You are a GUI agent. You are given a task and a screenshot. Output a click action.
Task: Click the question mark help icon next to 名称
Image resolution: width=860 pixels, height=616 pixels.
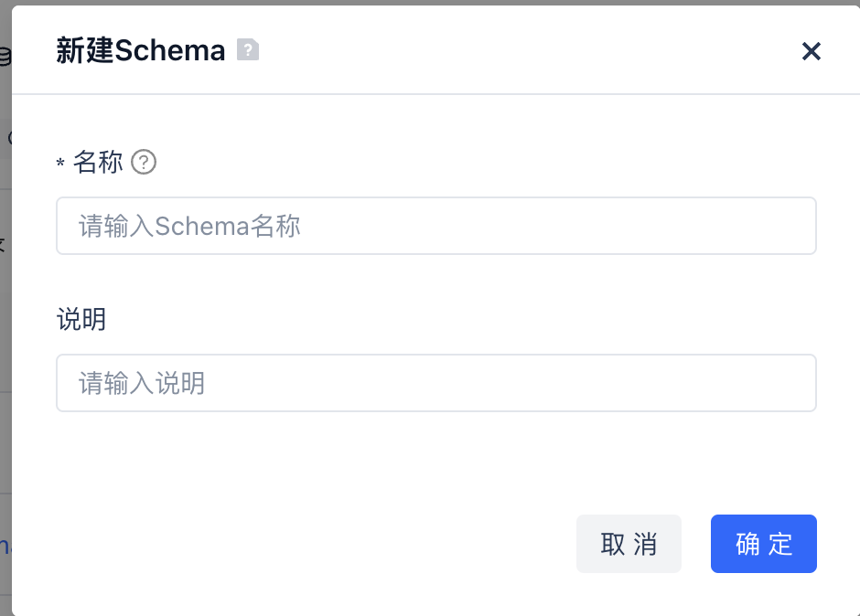click(x=144, y=163)
